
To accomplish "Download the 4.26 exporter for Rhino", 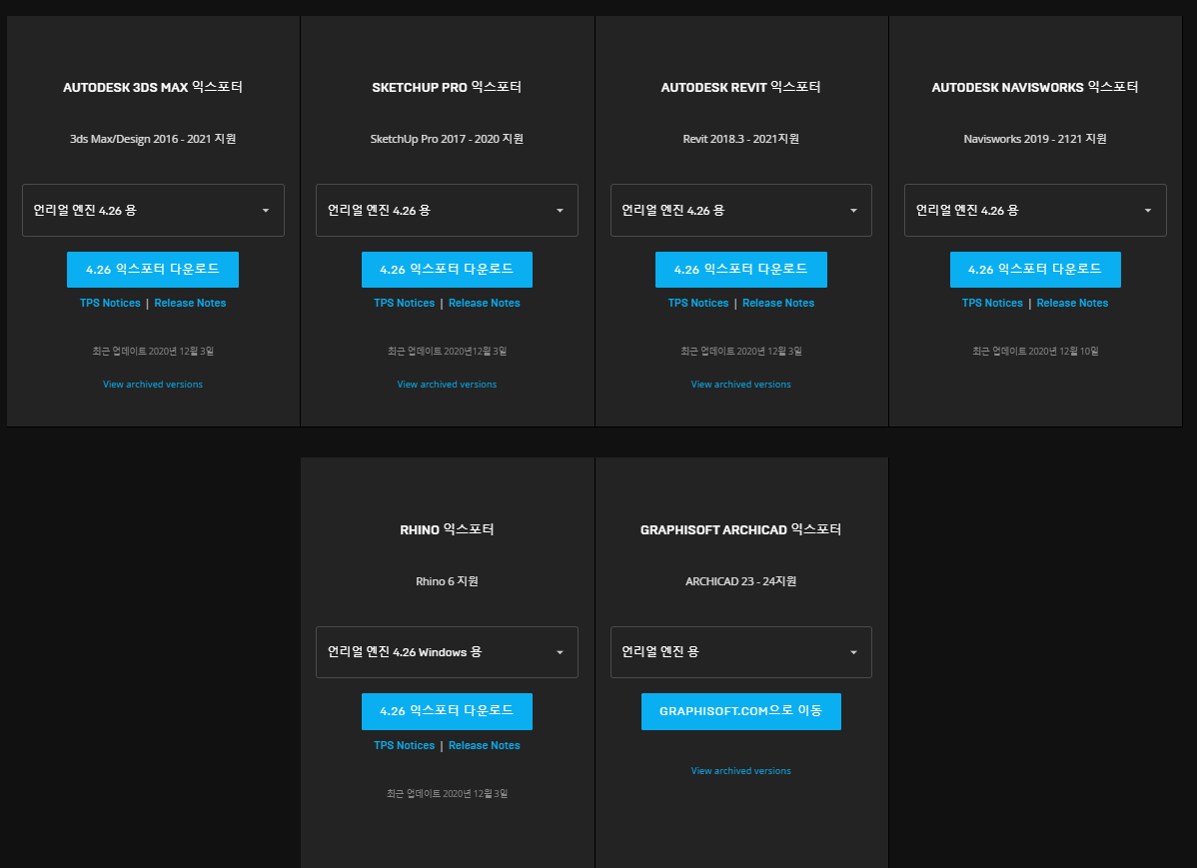I will (x=447, y=711).
